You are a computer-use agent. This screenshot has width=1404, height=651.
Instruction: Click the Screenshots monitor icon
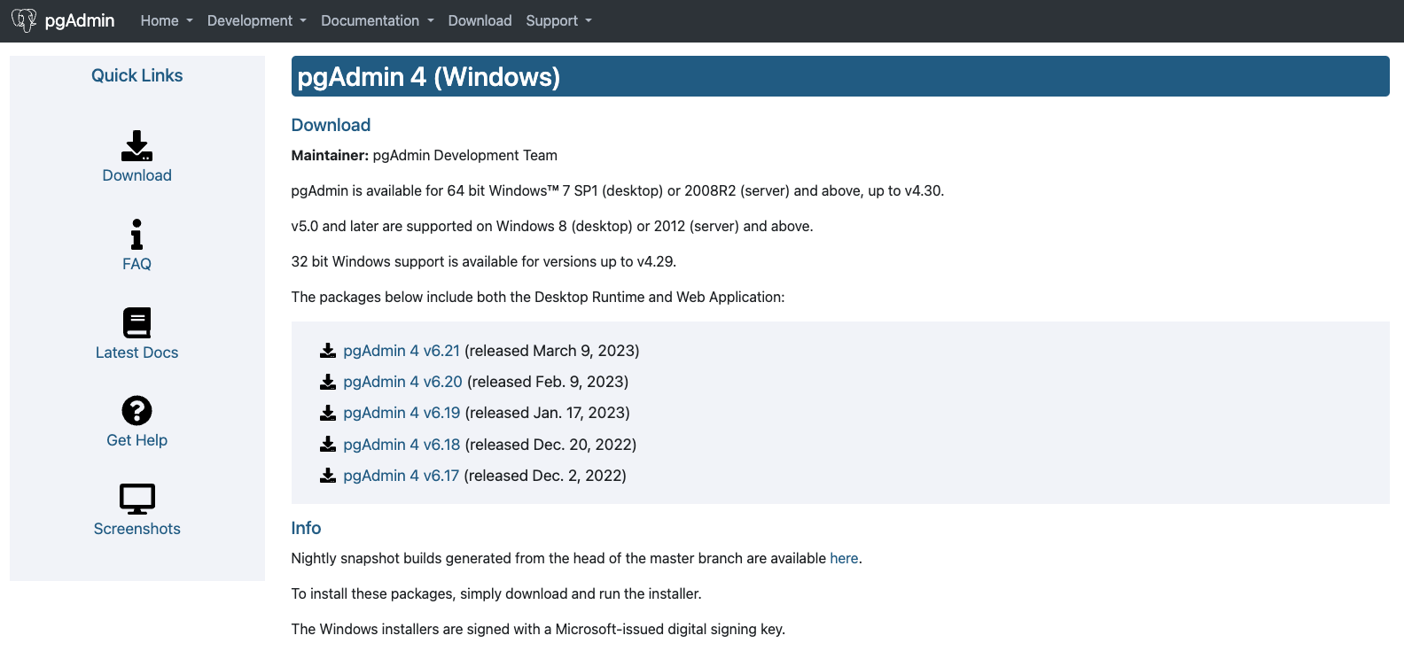136,499
